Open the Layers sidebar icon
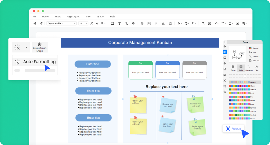 click(225, 63)
